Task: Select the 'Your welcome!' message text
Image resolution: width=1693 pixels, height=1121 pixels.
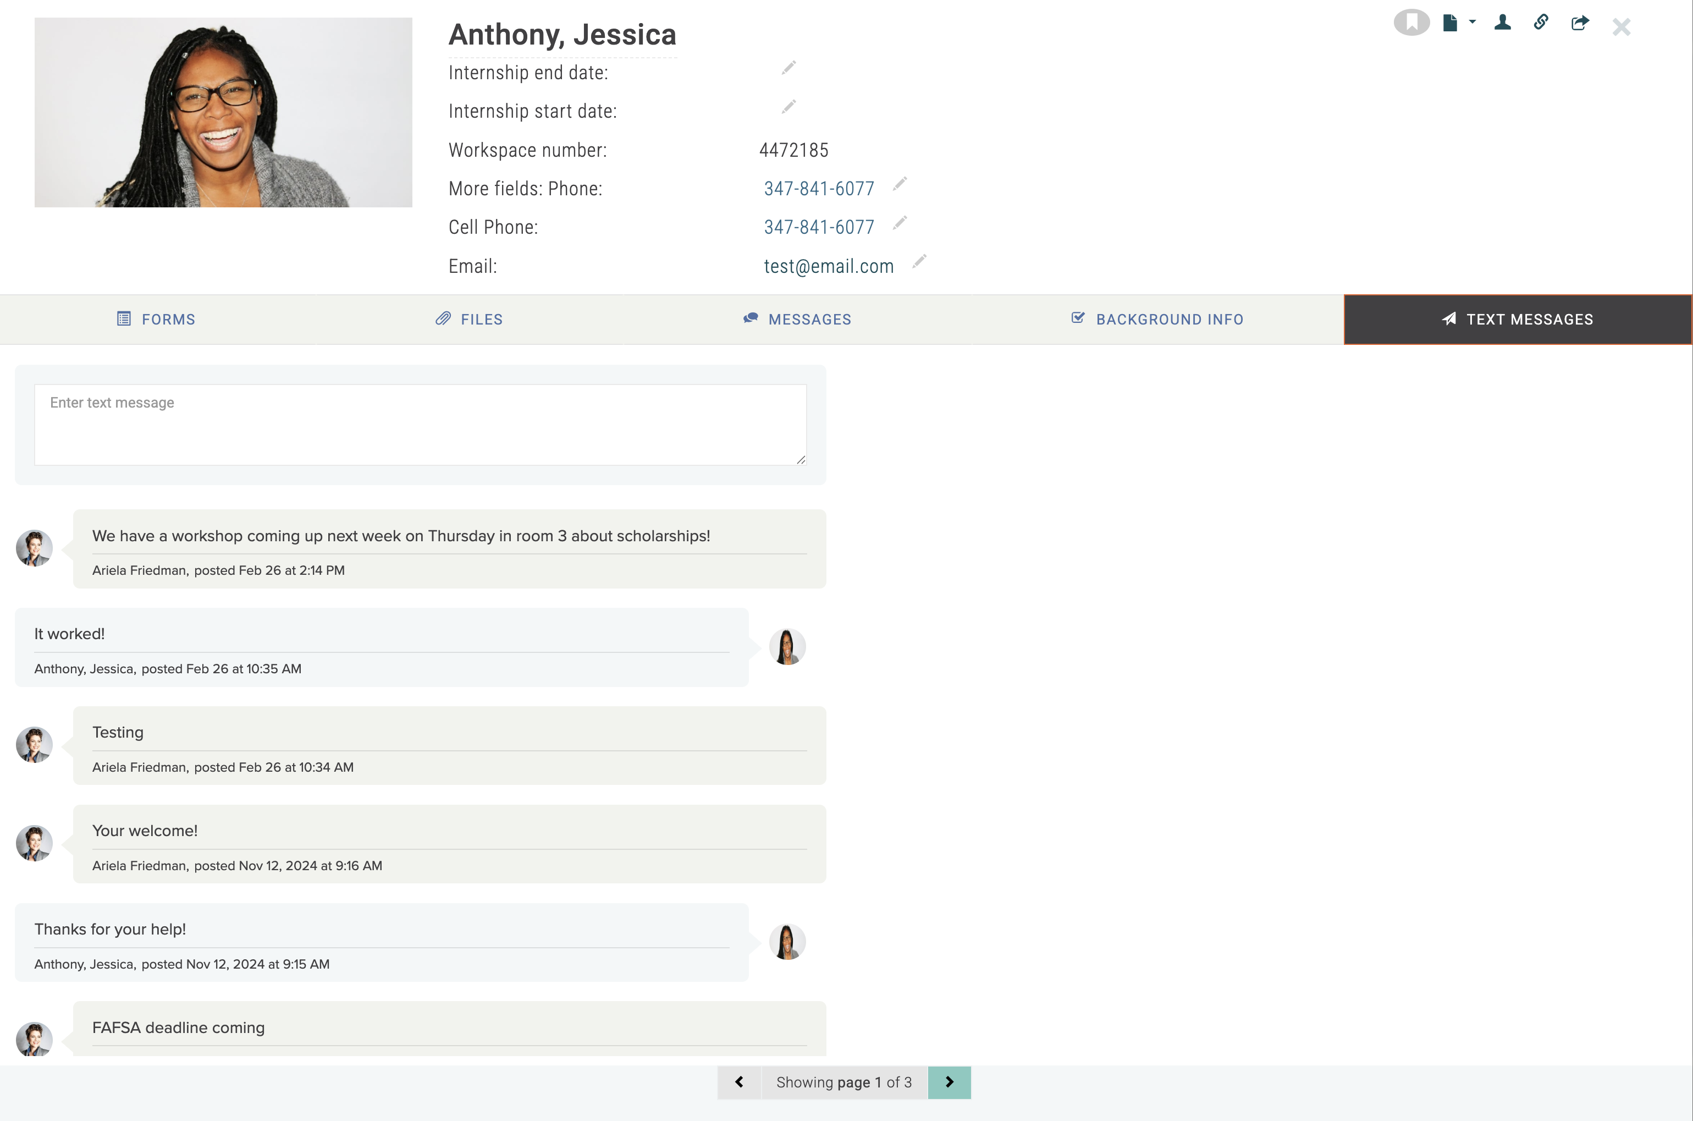Action: (145, 831)
